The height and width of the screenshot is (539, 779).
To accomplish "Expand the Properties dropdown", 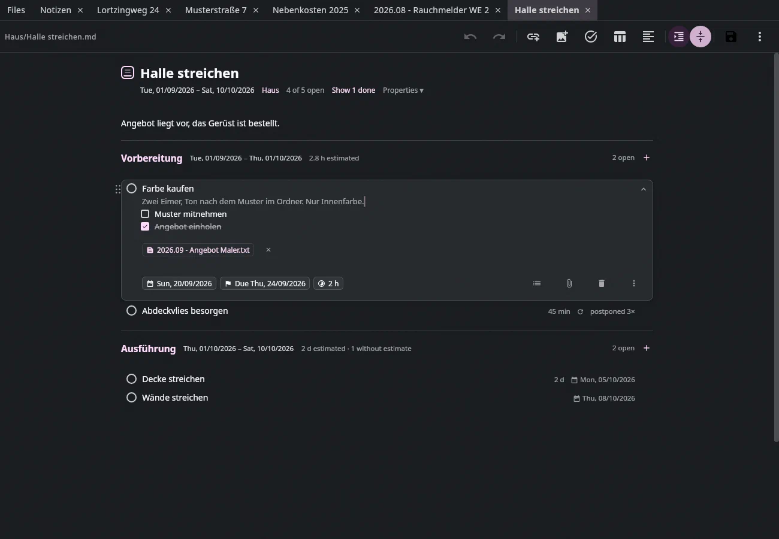I will (403, 90).
